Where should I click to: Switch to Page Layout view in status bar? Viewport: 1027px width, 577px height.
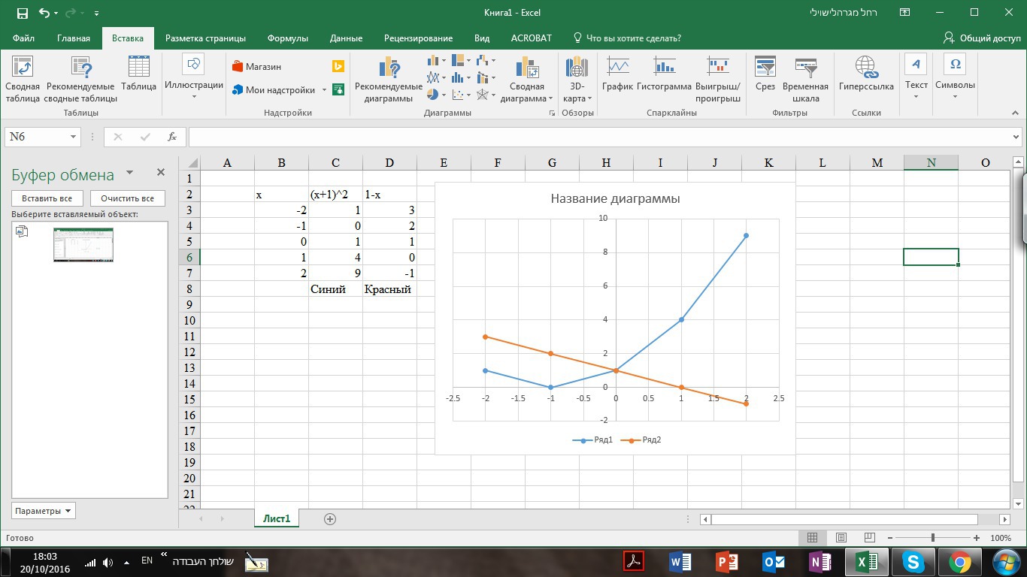(x=841, y=538)
